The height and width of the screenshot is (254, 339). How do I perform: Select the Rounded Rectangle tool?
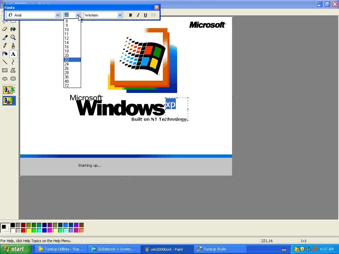click(13, 79)
